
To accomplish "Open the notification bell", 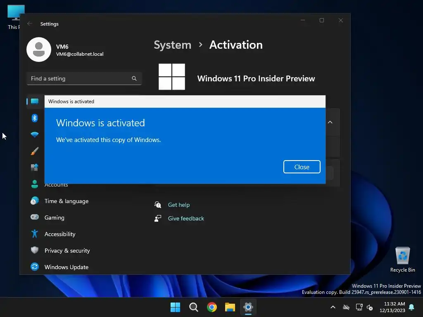I will coord(412,307).
